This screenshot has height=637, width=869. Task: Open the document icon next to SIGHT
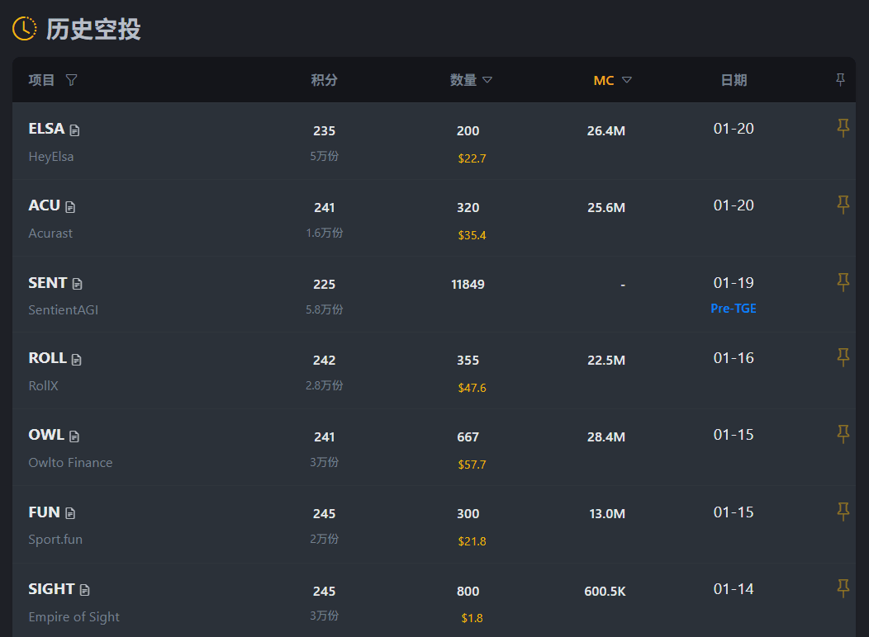pos(85,590)
